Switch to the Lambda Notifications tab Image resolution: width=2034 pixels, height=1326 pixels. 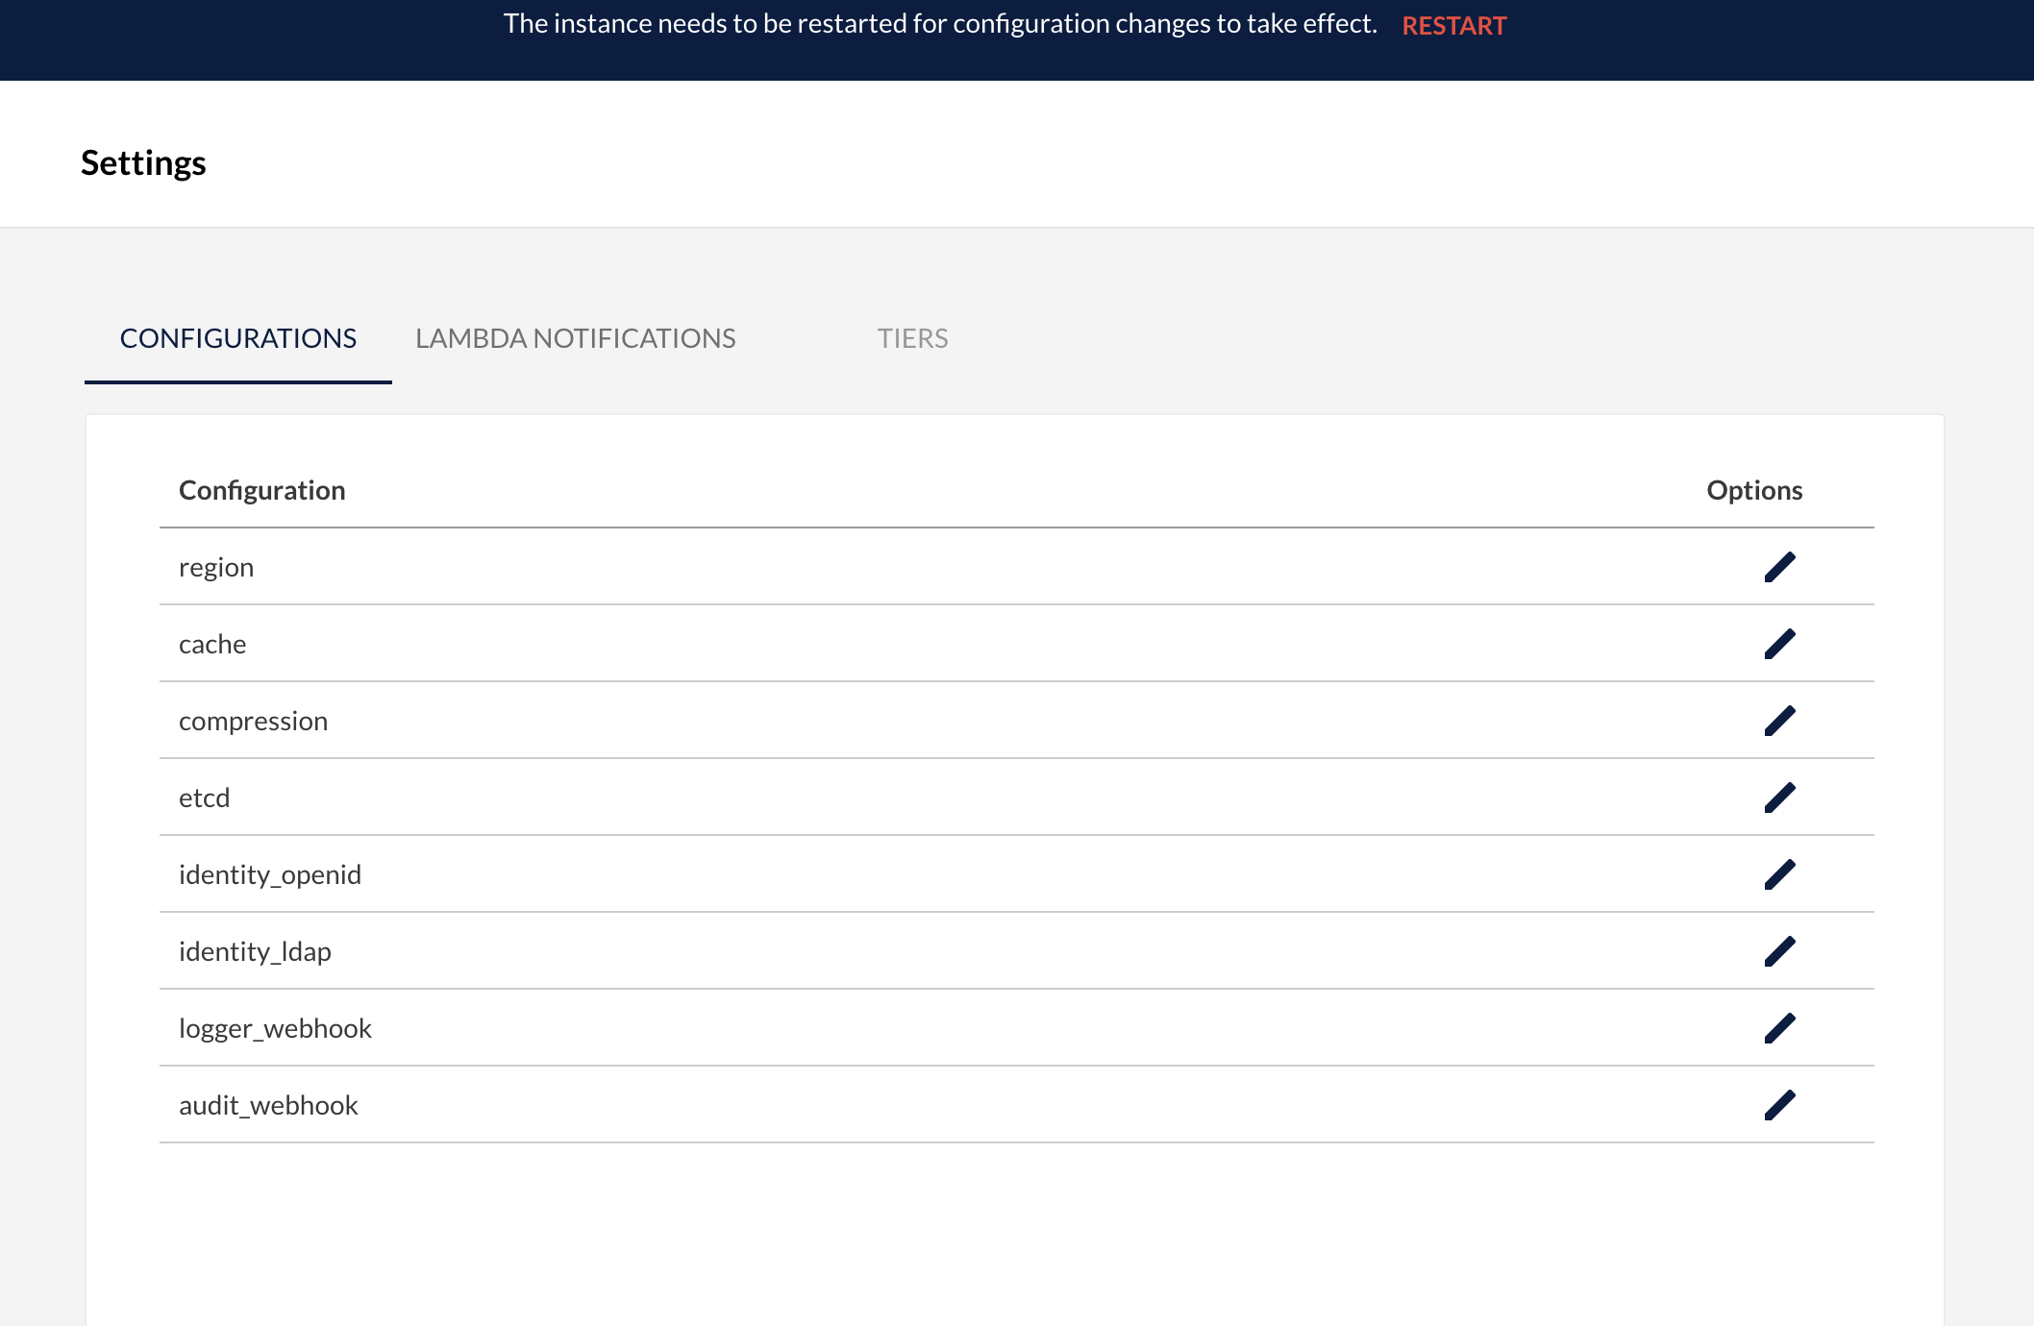[575, 338]
